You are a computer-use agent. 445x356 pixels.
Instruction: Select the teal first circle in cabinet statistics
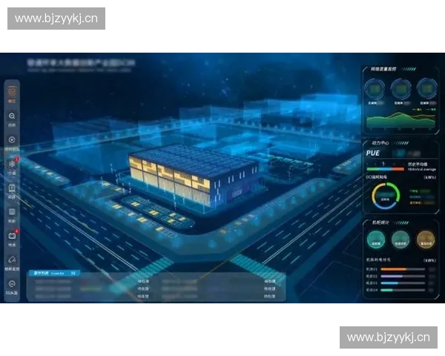(x=376, y=240)
